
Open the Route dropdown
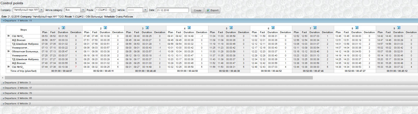[113, 10]
